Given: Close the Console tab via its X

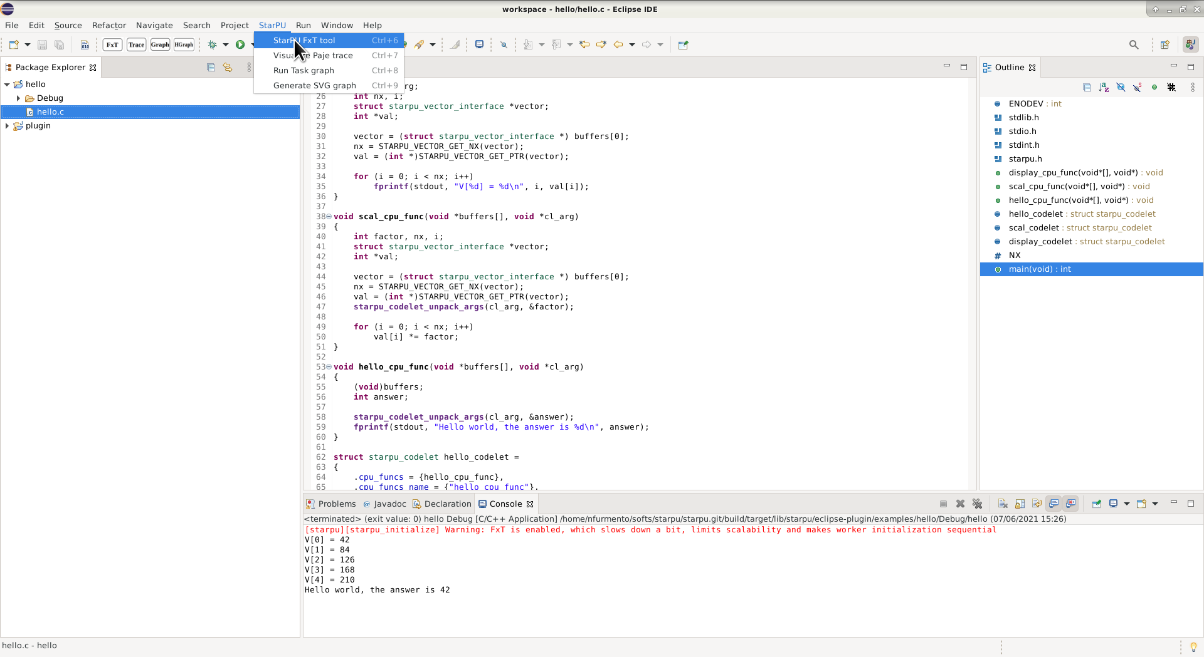Looking at the screenshot, I should pyautogui.click(x=530, y=504).
